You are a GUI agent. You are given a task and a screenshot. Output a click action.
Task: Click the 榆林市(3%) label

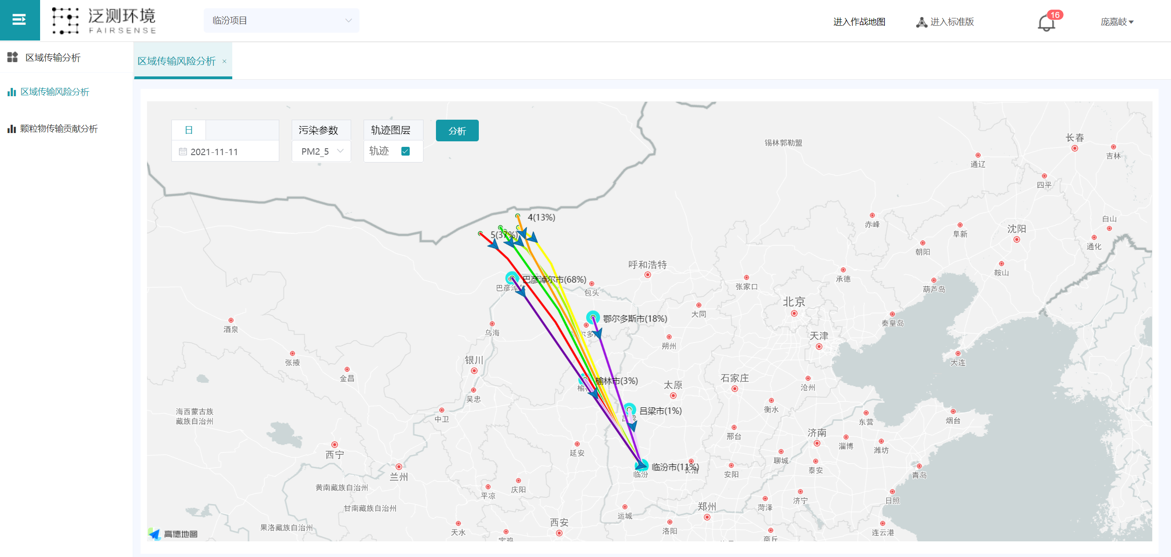(617, 381)
